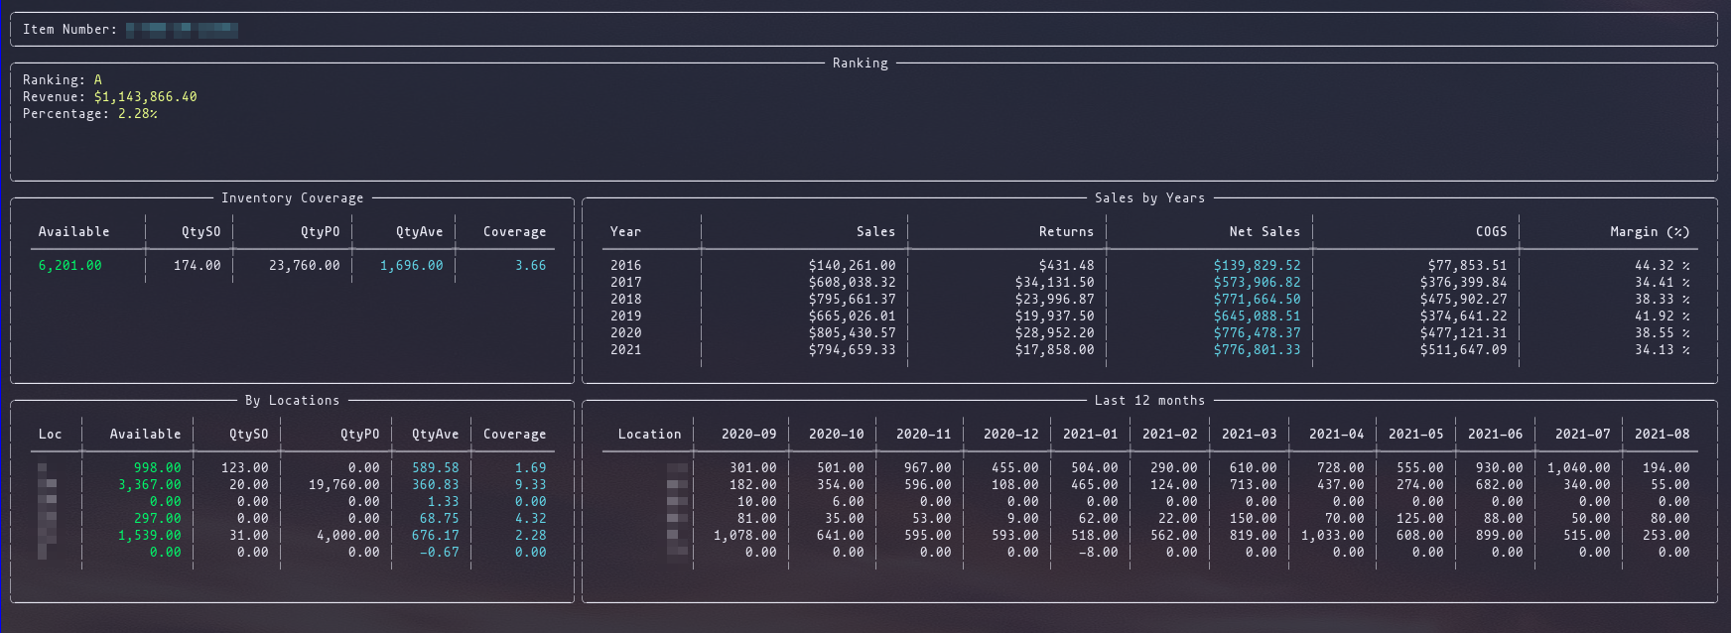
Task: Click the 2021-08 month header
Action: click(1663, 435)
